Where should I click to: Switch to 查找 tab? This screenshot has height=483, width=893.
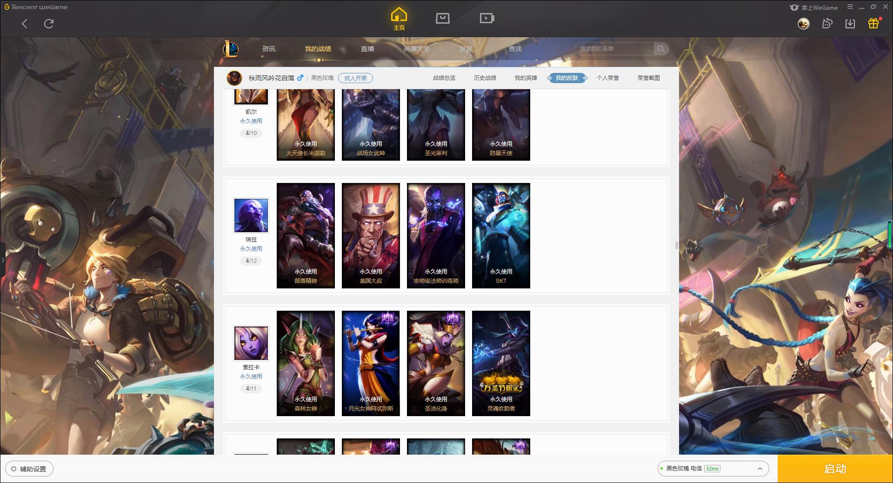[x=515, y=49]
